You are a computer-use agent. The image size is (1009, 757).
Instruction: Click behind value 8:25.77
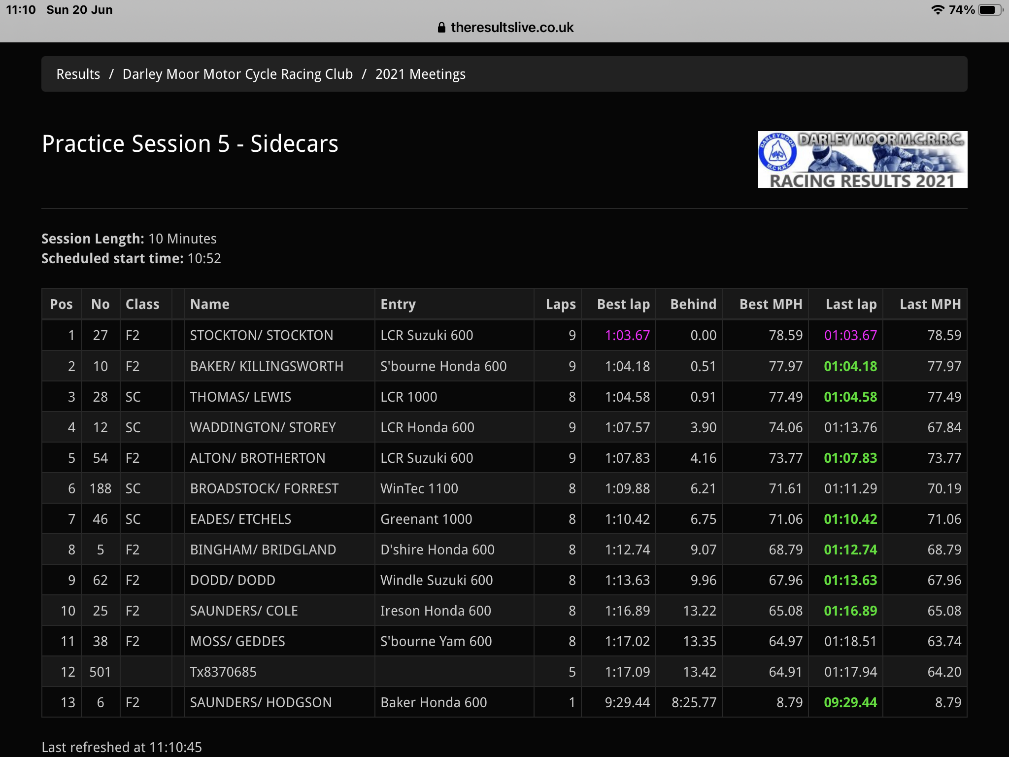click(x=694, y=702)
